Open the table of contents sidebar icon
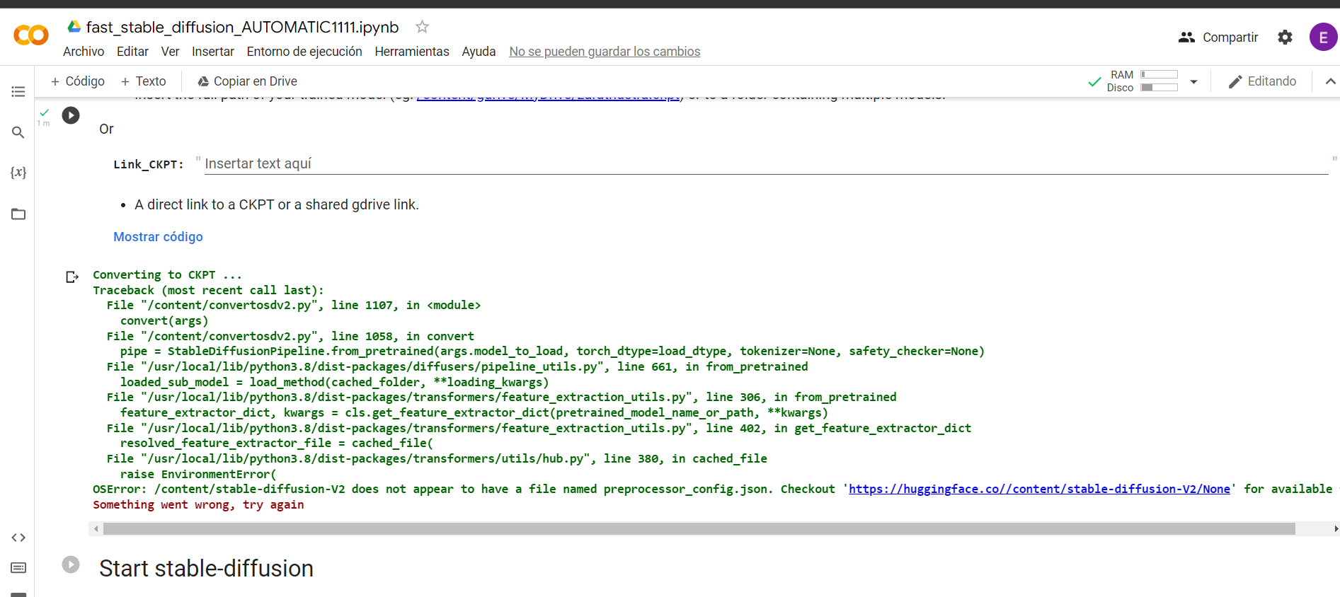Image resolution: width=1340 pixels, height=597 pixels. click(18, 92)
